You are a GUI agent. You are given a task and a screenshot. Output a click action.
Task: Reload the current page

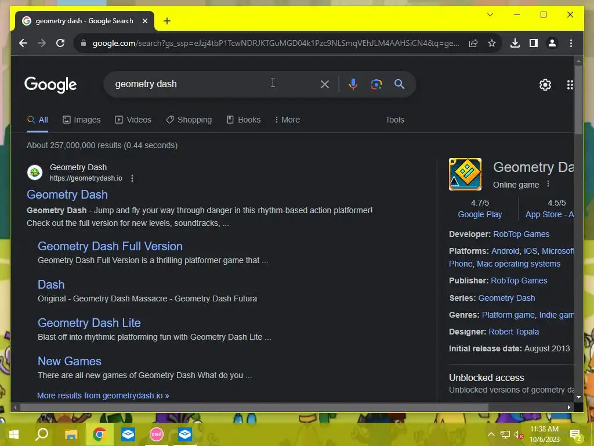tap(60, 43)
